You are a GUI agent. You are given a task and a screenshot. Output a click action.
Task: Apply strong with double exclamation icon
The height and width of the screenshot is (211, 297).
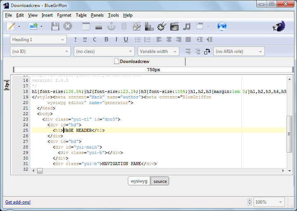pos(85,39)
